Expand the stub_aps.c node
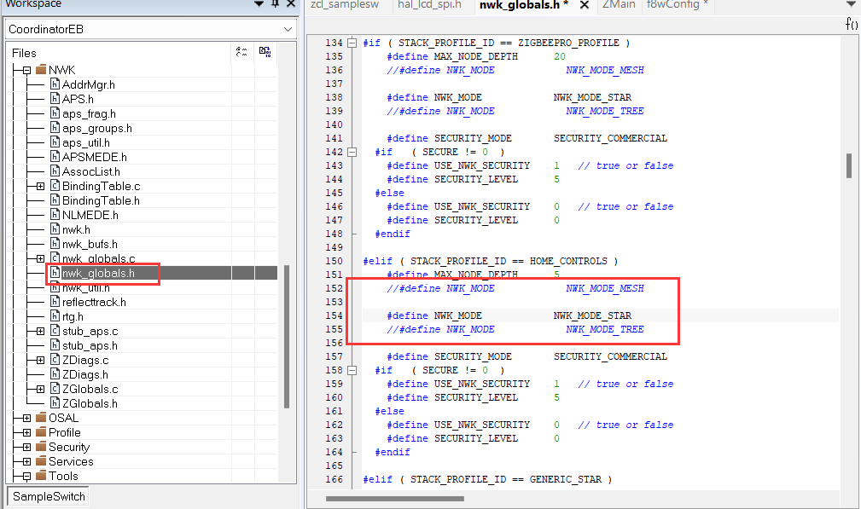The height and width of the screenshot is (509, 861). (x=40, y=332)
